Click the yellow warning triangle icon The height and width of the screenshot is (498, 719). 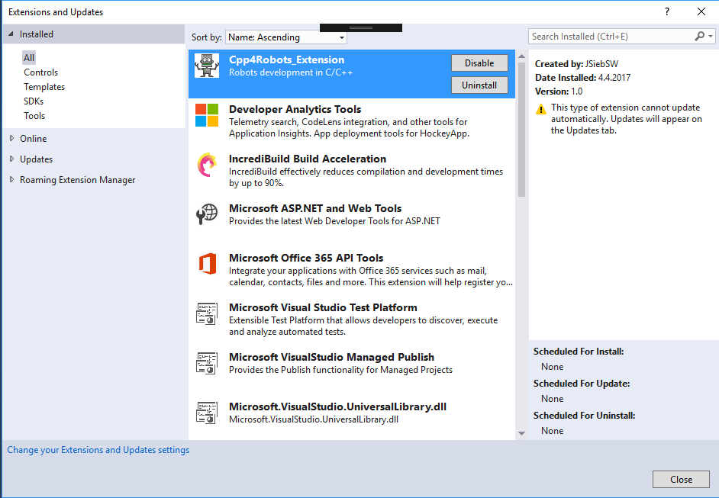[541, 109]
